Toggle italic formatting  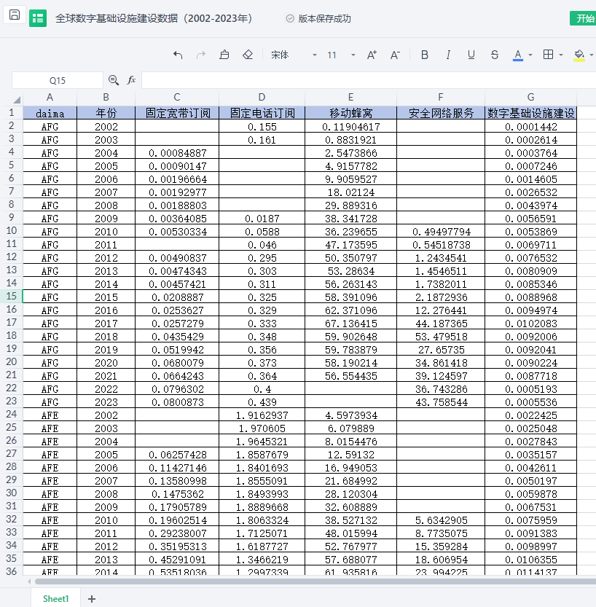click(x=448, y=55)
